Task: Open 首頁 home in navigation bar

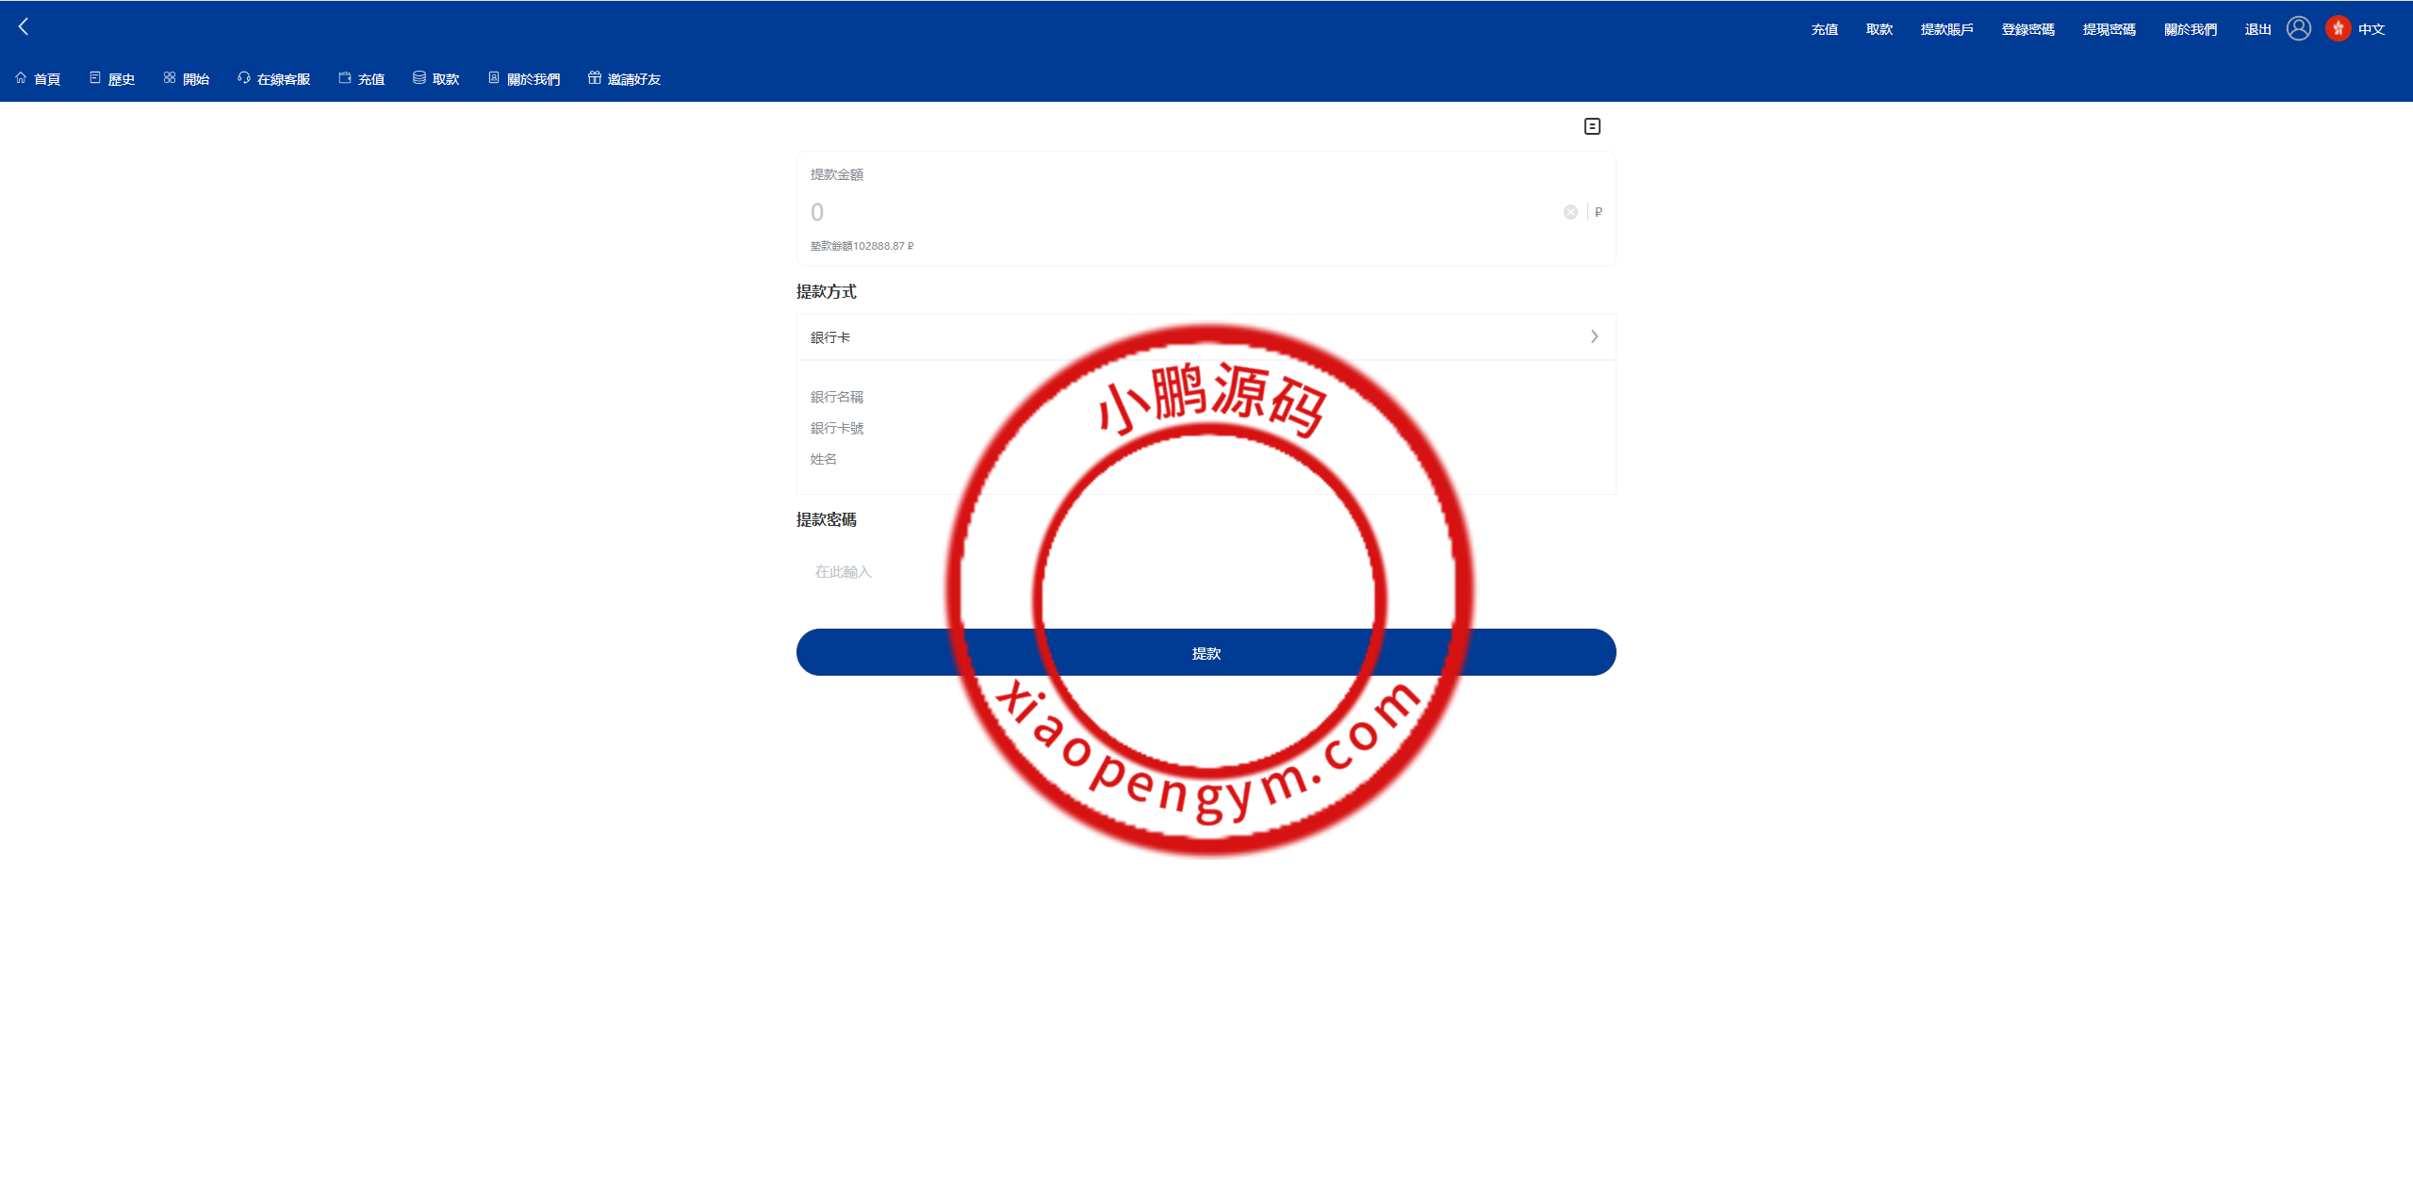Action: point(39,79)
